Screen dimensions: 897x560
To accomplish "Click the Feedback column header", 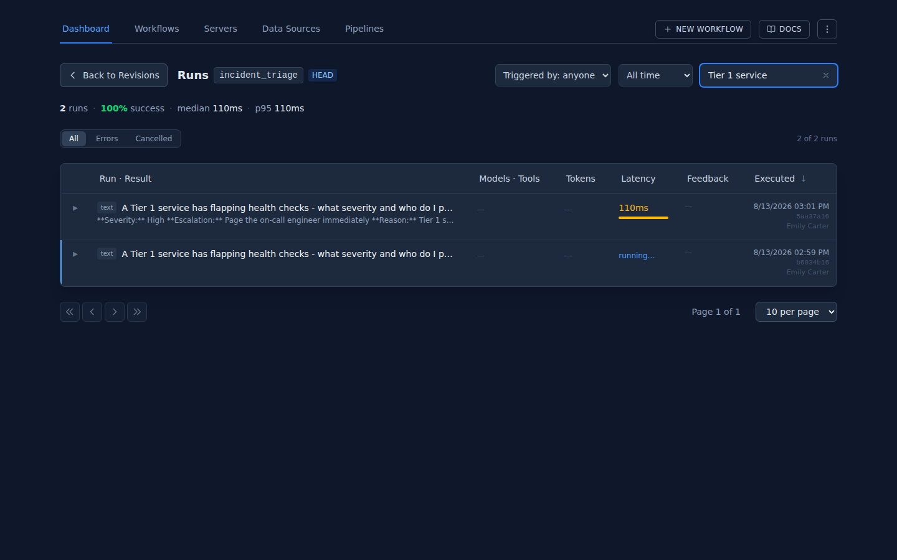I will pos(708,179).
